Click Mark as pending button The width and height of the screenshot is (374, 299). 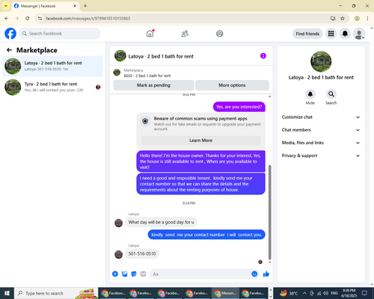pos(153,85)
